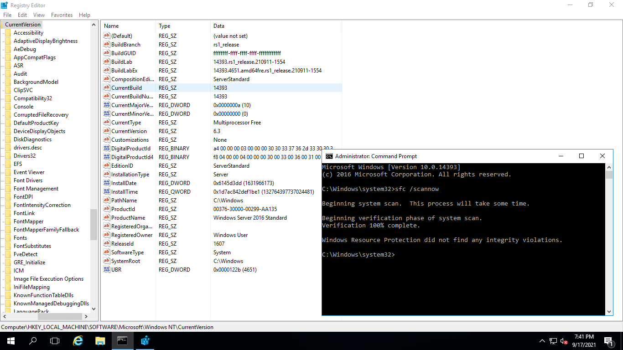Image resolution: width=623 pixels, height=350 pixels.
Task: Click data '14393.rs1_release.210911-1554'
Action: coord(249,62)
